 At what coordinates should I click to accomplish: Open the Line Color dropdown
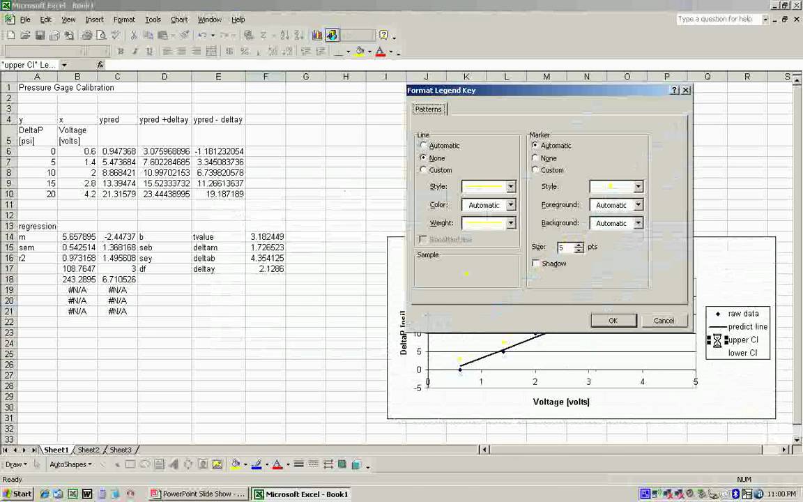(x=510, y=205)
